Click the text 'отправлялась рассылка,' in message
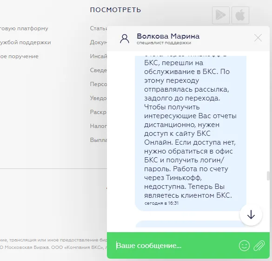 tap(186, 89)
